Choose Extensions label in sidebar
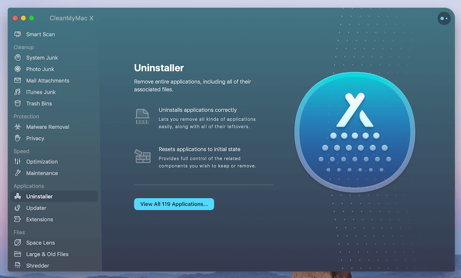 click(x=39, y=219)
